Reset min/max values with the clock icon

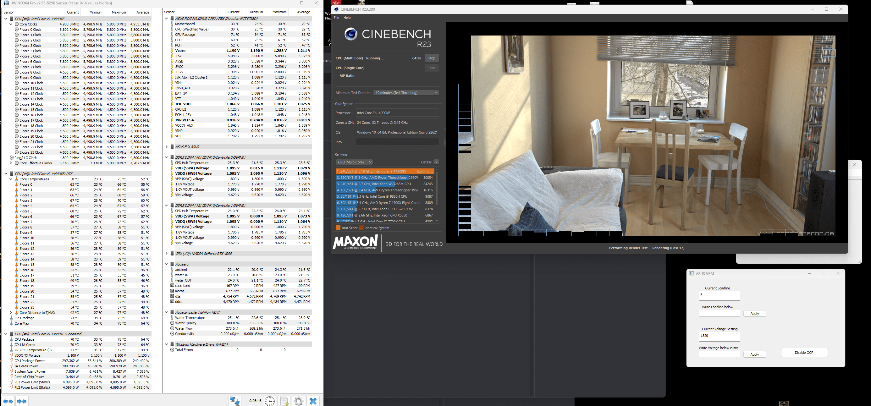click(269, 401)
